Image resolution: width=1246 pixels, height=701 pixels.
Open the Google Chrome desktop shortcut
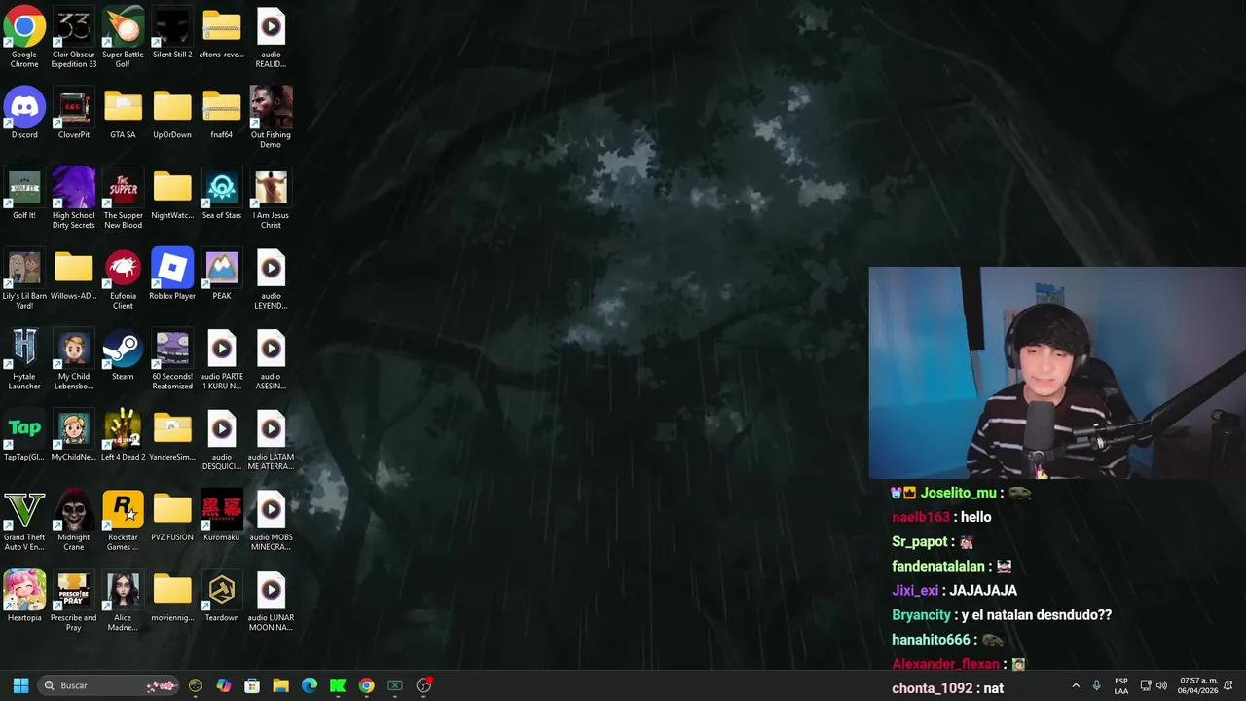click(x=24, y=38)
